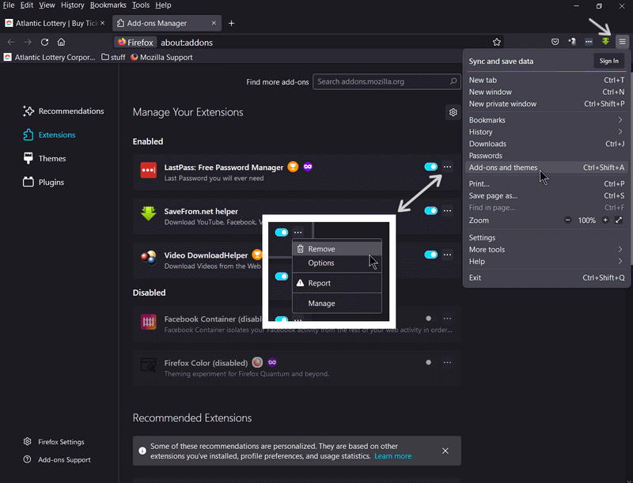Expand History submenu in the application menu panel
Viewport: 633px width, 483px height.
pos(546,132)
